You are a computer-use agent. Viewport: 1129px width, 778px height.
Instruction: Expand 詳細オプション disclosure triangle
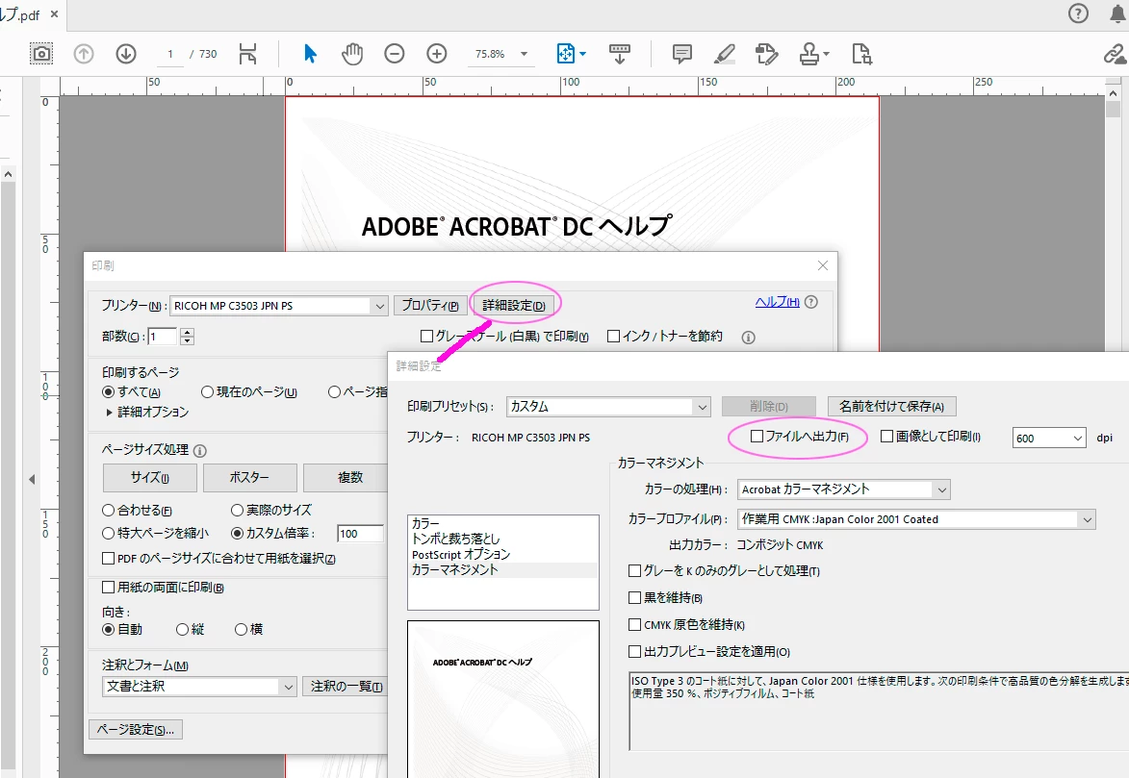tap(110, 413)
